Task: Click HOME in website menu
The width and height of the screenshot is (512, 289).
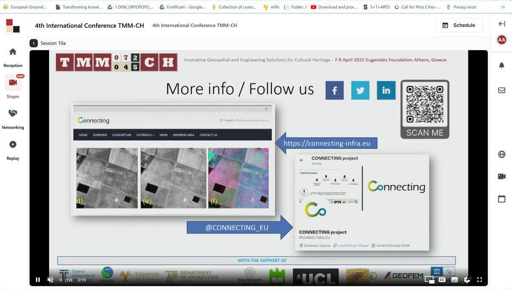Action: click(83, 135)
